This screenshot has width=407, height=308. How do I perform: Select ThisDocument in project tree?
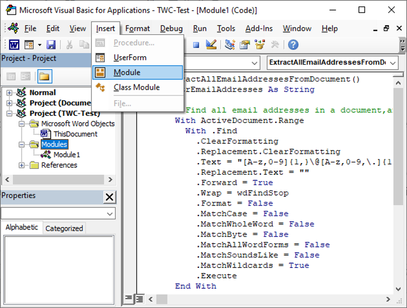[x=75, y=134]
